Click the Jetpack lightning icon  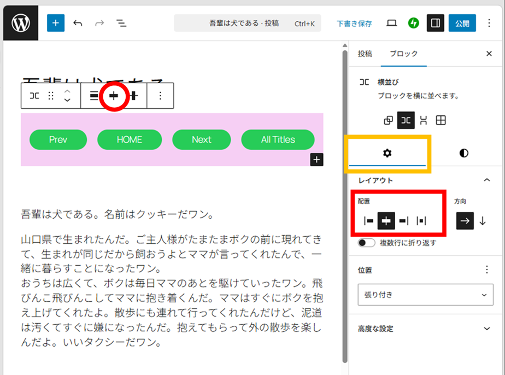[x=413, y=23]
